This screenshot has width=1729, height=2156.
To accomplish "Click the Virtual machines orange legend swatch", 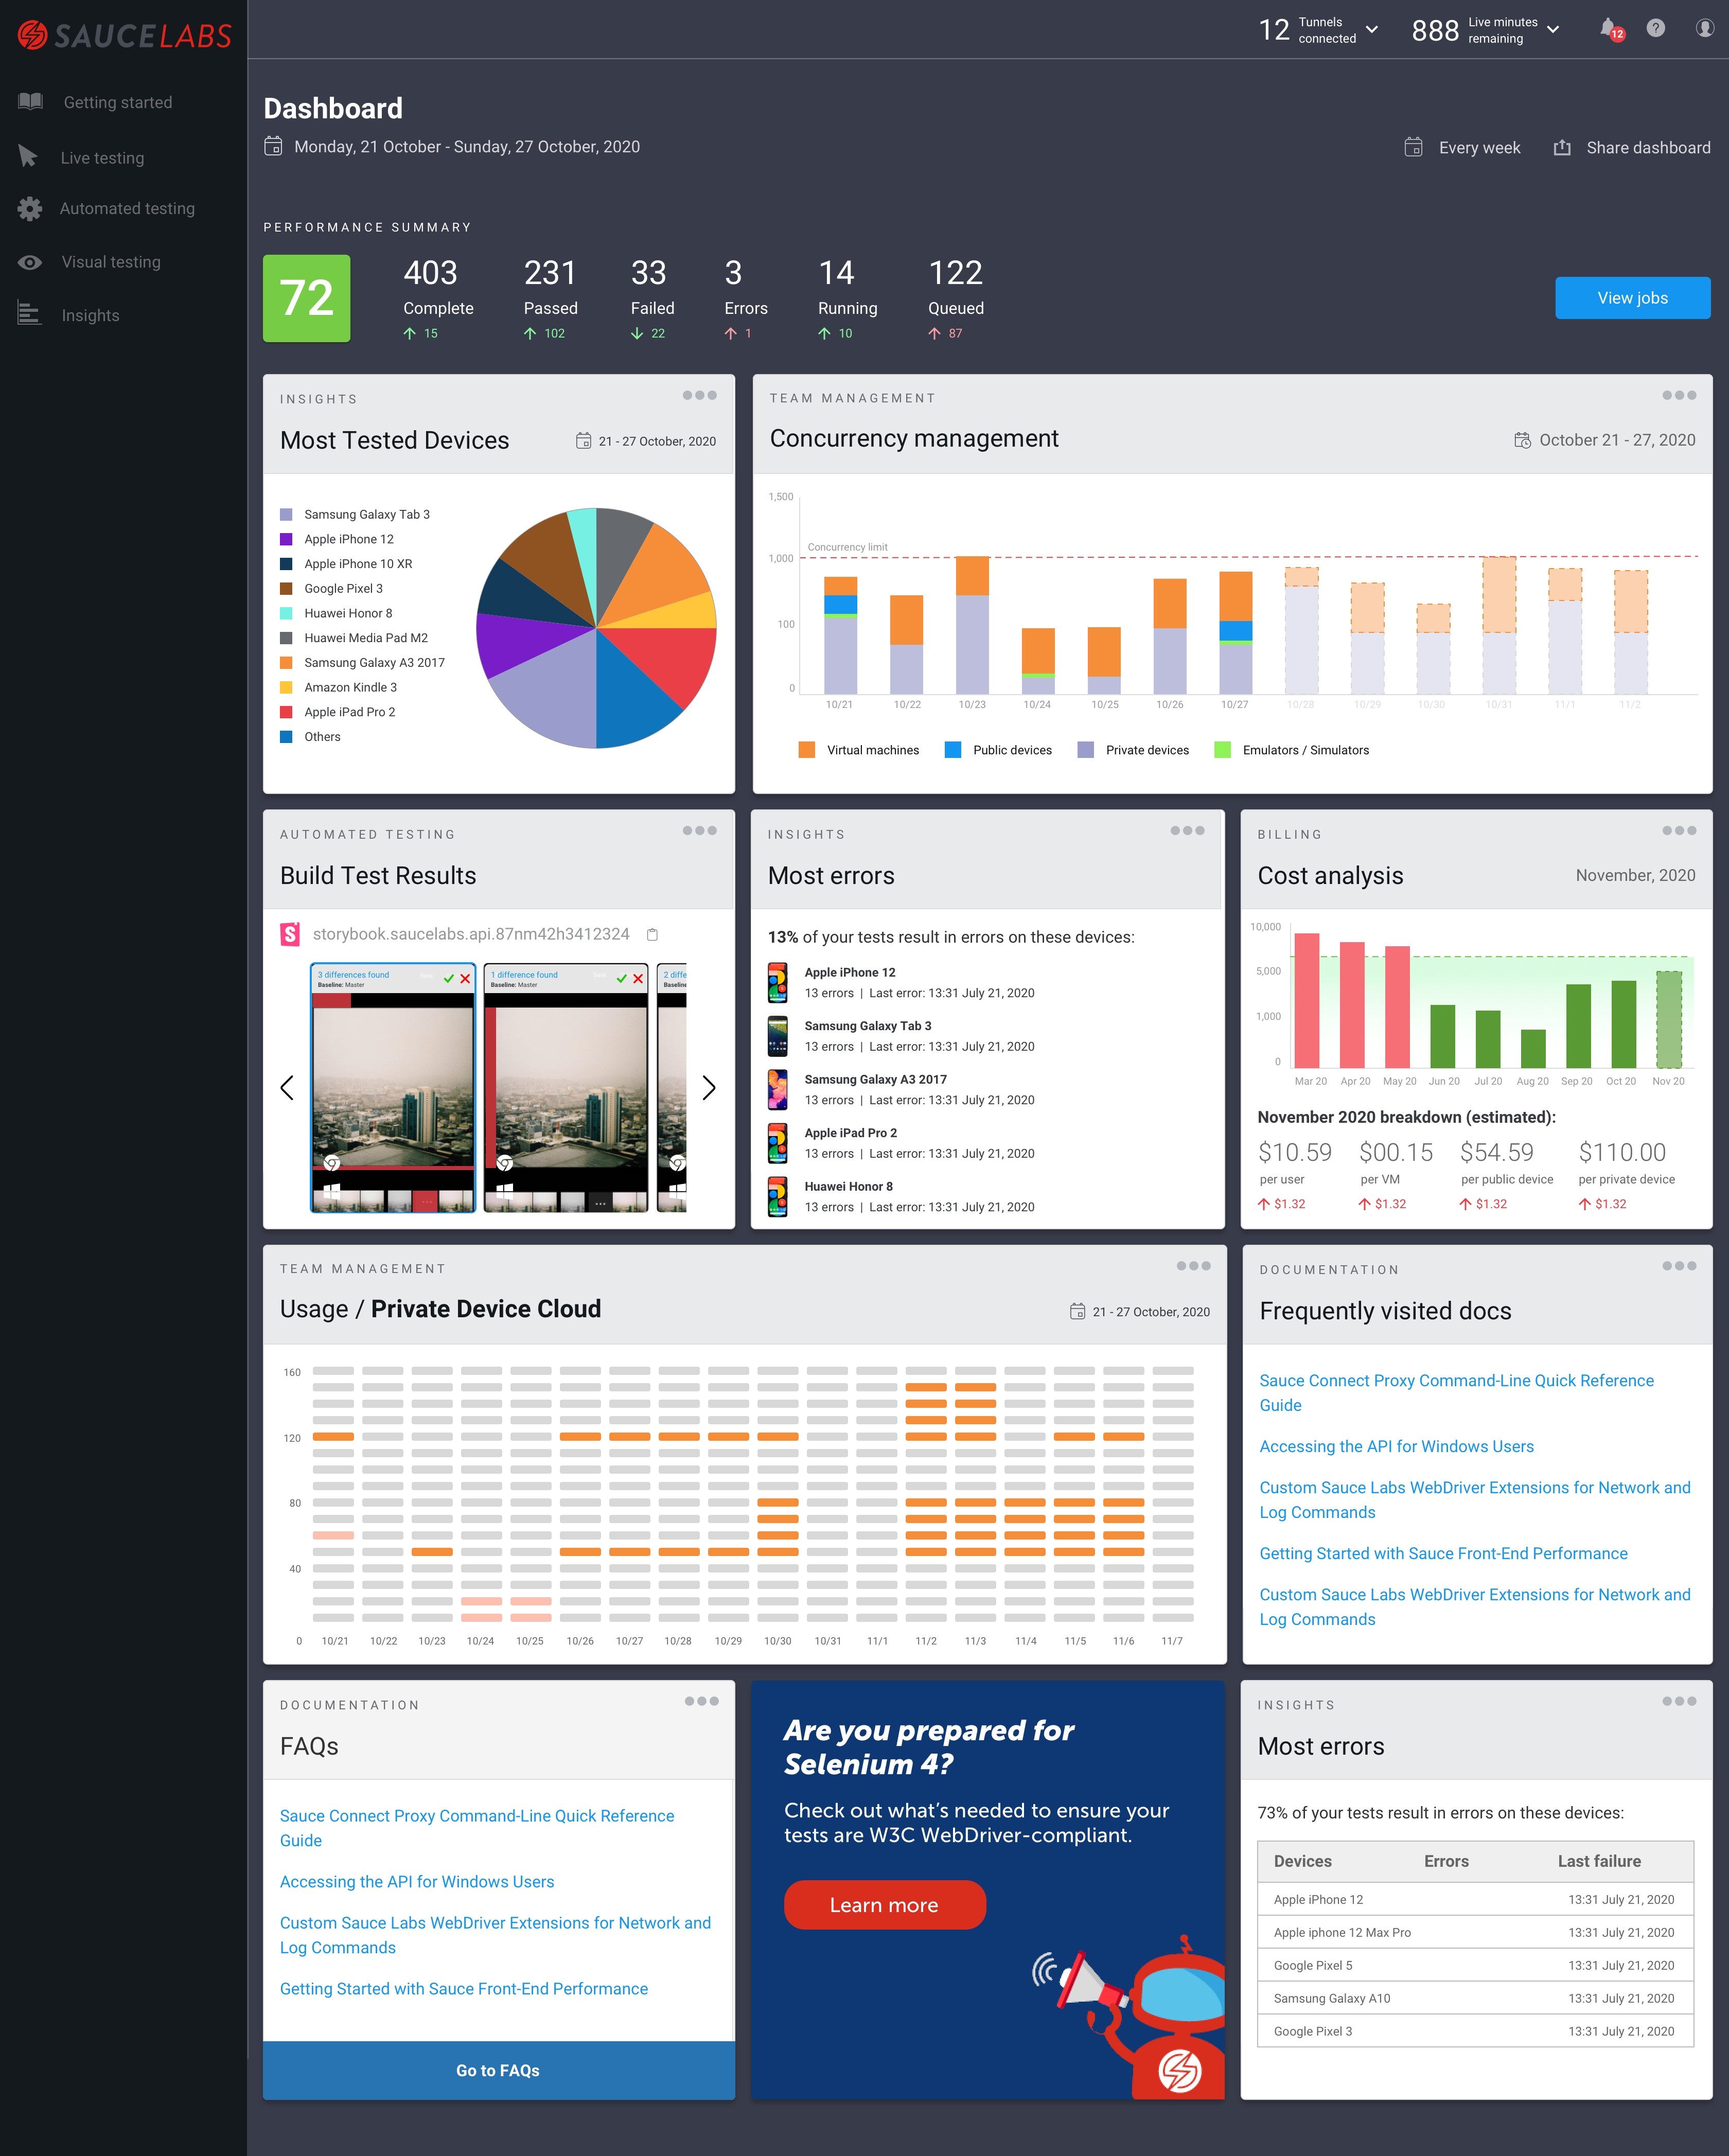I will click(x=807, y=750).
